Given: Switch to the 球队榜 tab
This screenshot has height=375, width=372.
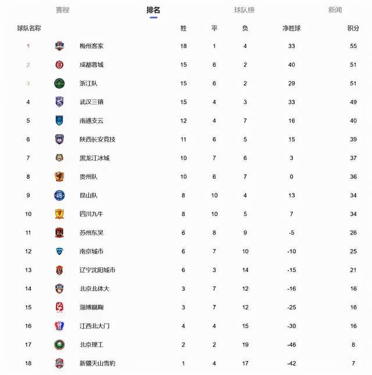Looking at the screenshot, I should tap(244, 10).
